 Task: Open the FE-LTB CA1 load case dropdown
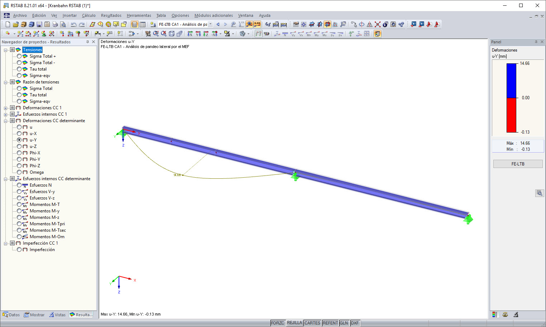(210, 24)
